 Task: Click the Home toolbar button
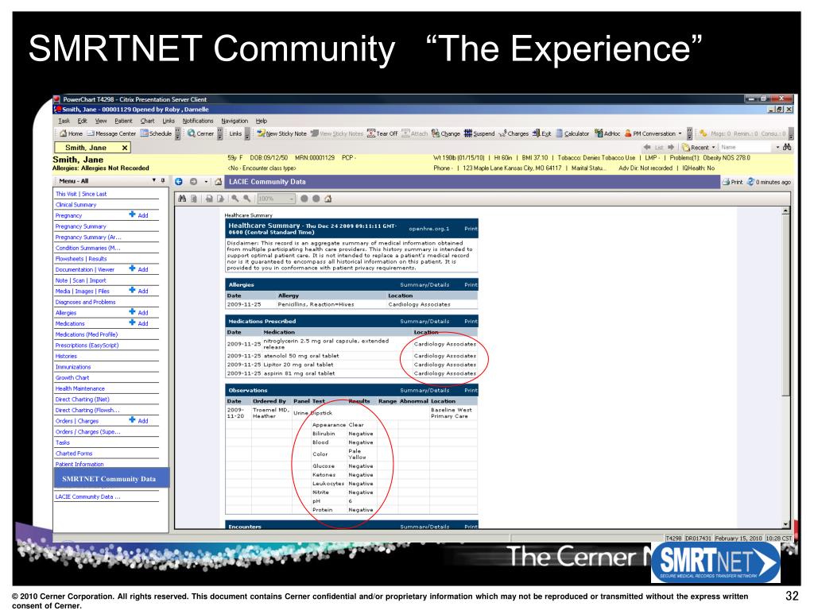pyautogui.click(x=71, y=133)
